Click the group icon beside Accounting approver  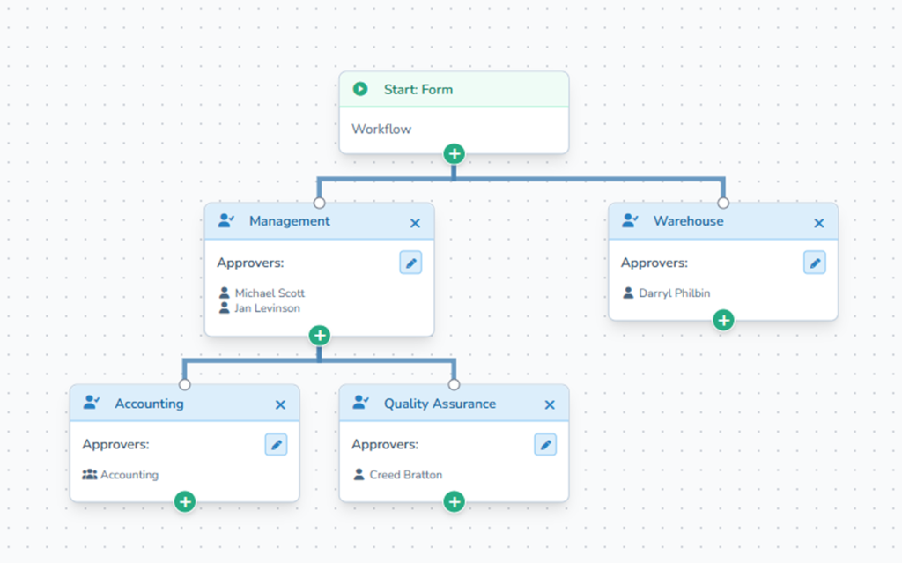click(90, 475)
